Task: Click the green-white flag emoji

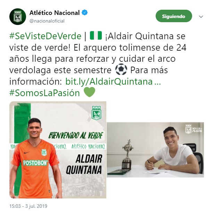Action: [x=96, y=36]
